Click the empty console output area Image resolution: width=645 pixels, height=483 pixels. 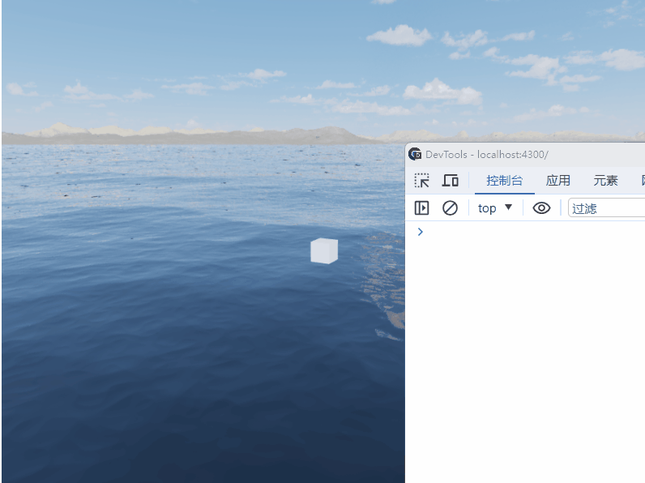pos(527,357)
